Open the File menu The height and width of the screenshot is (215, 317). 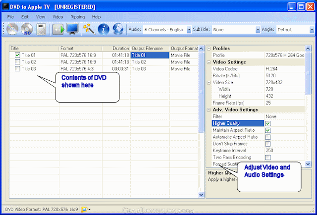pyautogui.click(x=10, y=17)
